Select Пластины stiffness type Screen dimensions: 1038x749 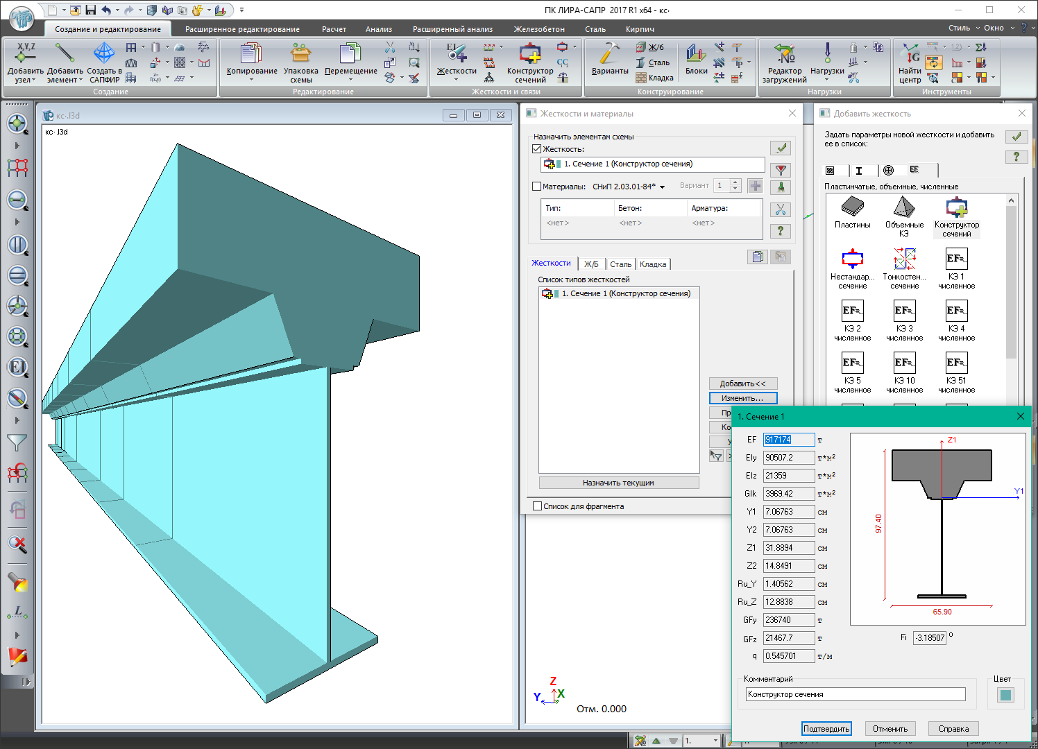click(852, 207)
